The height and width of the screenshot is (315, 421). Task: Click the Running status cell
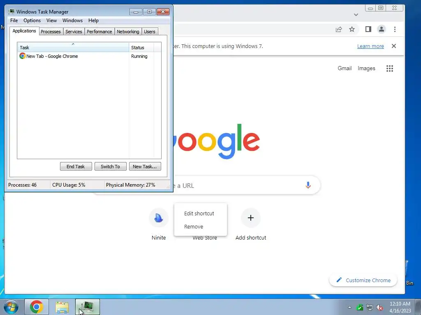click(x=139, y=56)
